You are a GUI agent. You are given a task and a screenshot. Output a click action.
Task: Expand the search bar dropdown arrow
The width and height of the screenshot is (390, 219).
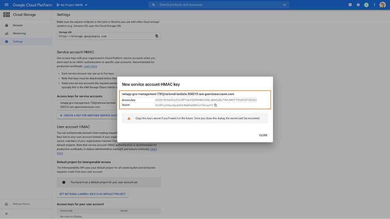tap(285, 5)
